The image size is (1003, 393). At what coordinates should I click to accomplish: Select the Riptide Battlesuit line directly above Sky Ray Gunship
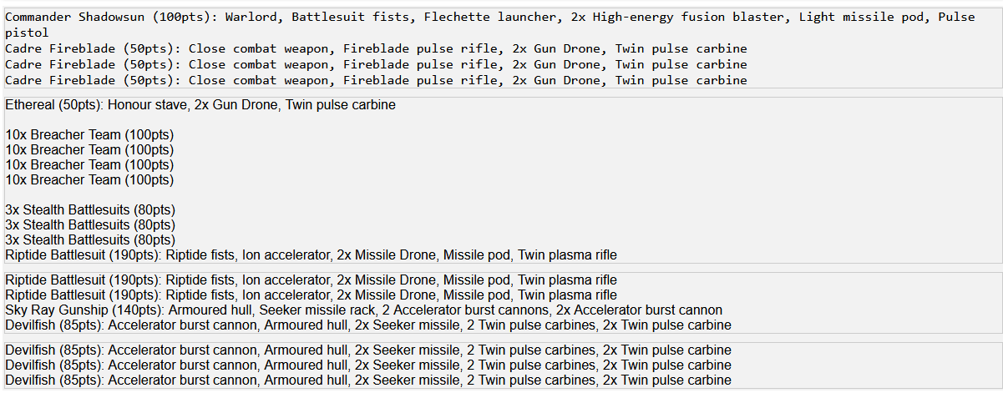click(311, 295)
